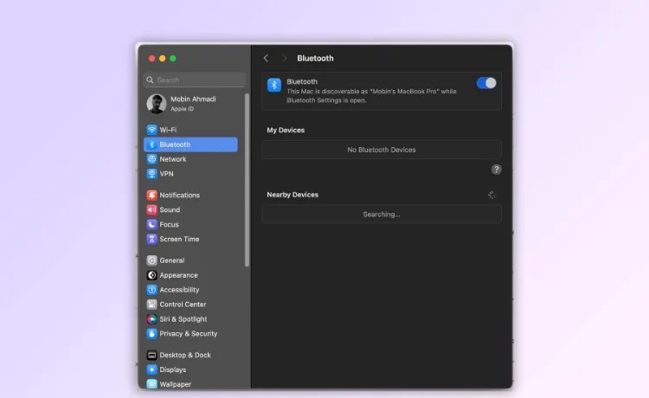Screen dimensions: 649x398
Task: Select Notifications in the sidebar
Action: coord(191,195)
